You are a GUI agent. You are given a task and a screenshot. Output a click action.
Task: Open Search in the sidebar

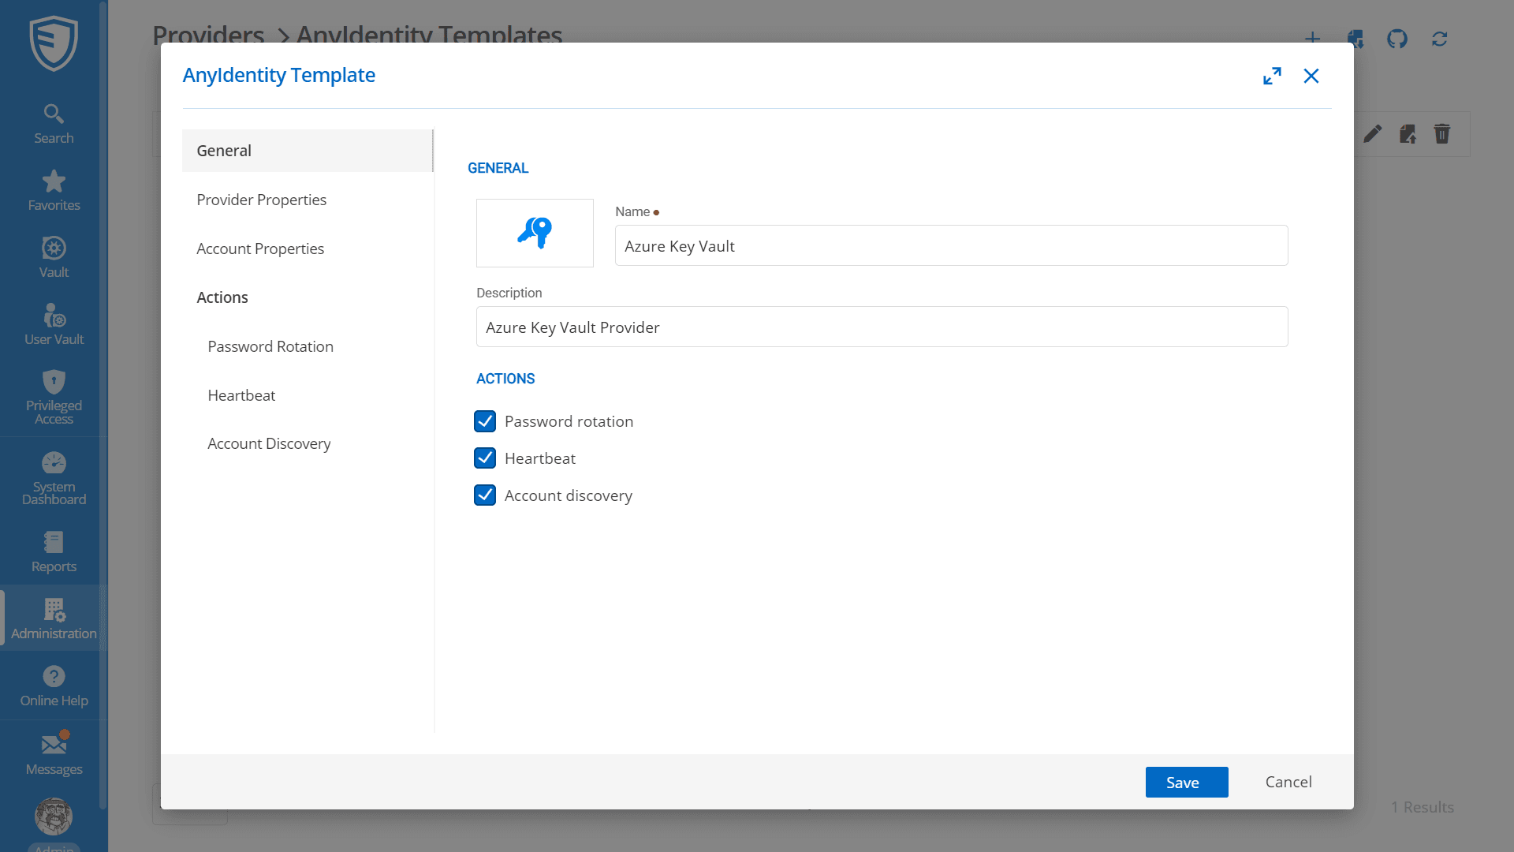[54, 124]
